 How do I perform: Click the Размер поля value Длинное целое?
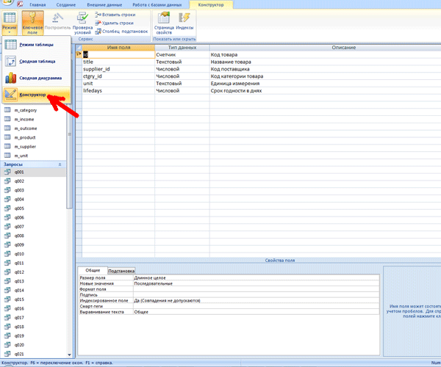(x=257, y=277)
